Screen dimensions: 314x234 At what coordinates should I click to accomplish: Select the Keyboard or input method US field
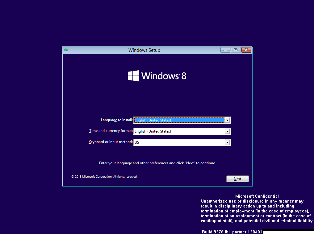[182, 142]
